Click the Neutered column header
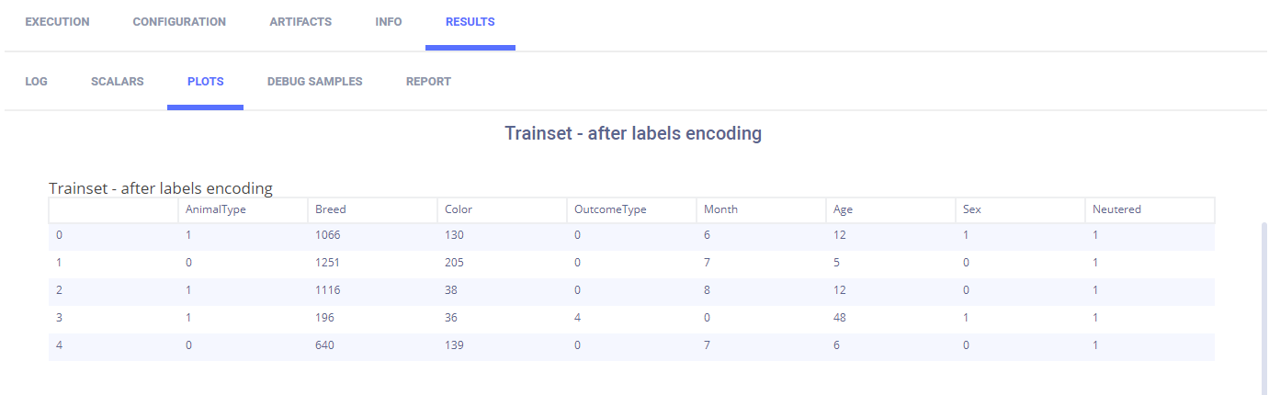The image size is (1269, 395). point(1116,209)
